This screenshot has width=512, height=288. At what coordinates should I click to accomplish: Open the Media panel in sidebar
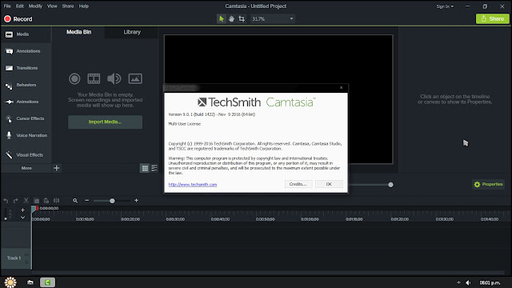[x=26, y=34]
